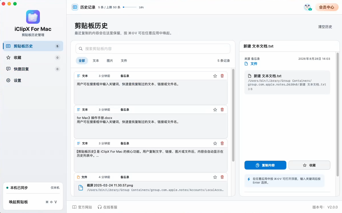
Task: Click the detail panel scrollbar
Action: (x=338, y=114)
